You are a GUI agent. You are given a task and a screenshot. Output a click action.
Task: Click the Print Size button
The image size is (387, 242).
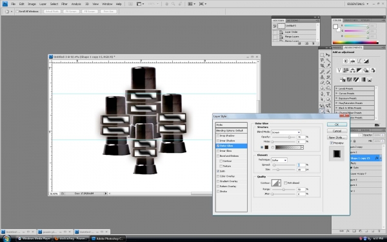click(x=108, y=12)
